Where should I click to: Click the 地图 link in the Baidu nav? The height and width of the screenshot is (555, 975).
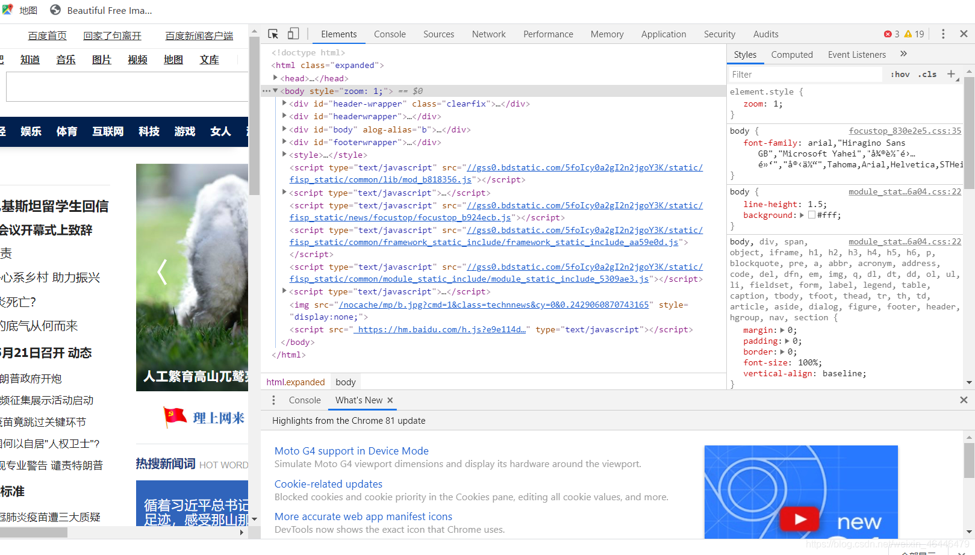click(x=173, y=60)
